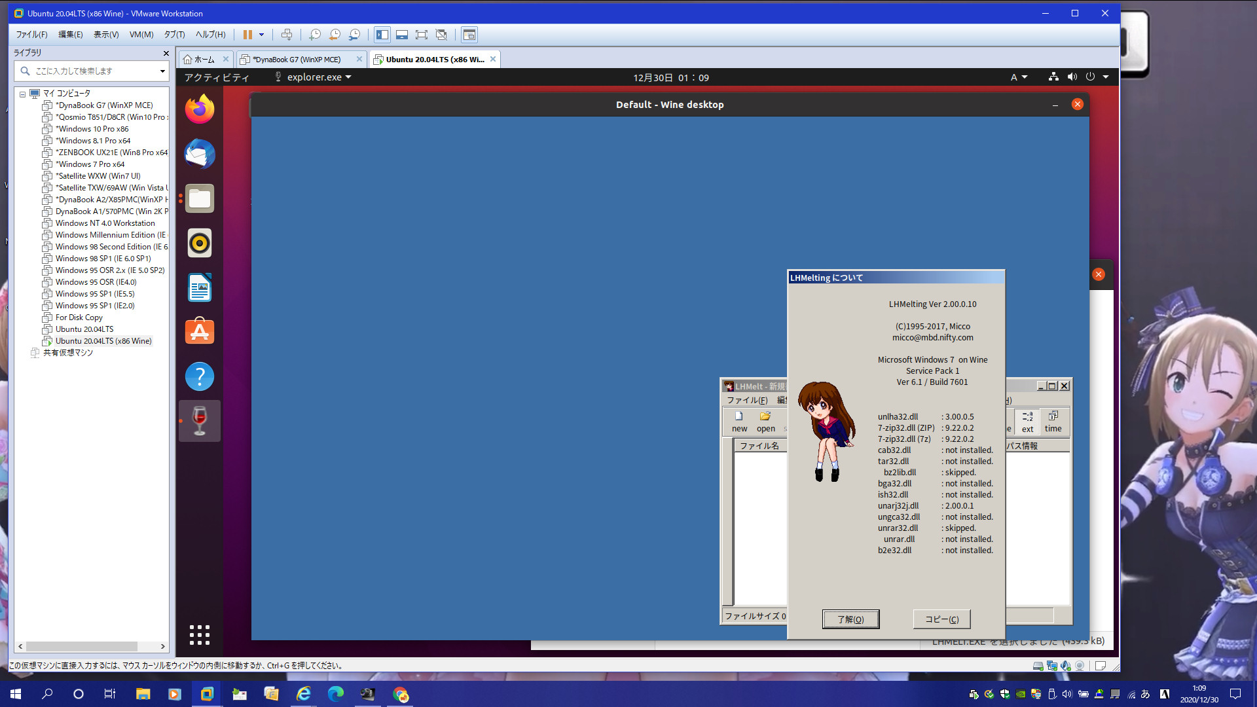The image size is (1257, 707).
Task: Select *Windows 10 Pro x86 in library
Action: tap(92, 129)
